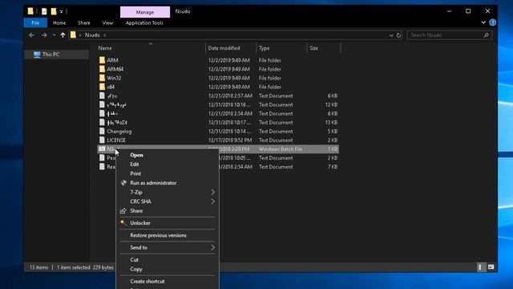513x289 pixels.
Task: Open the Quick Access Toolbar customize dropdown
Action: pyautogui.click(x=61, y=12)
